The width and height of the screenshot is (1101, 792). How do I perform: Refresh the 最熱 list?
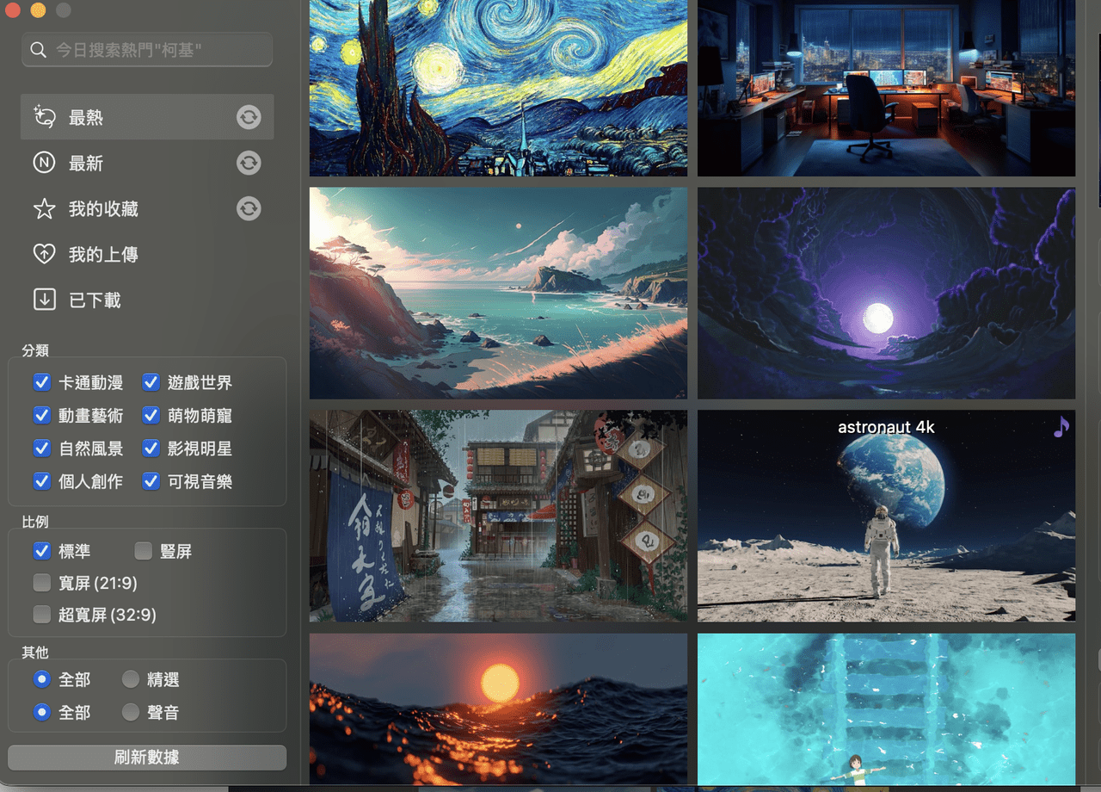249,117
